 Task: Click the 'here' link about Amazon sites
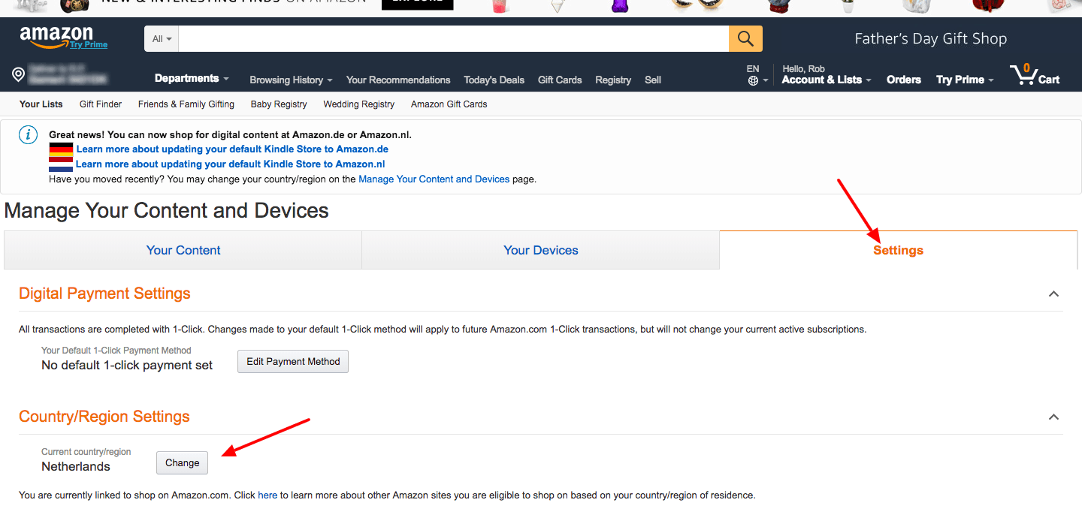tap(267, 495)
